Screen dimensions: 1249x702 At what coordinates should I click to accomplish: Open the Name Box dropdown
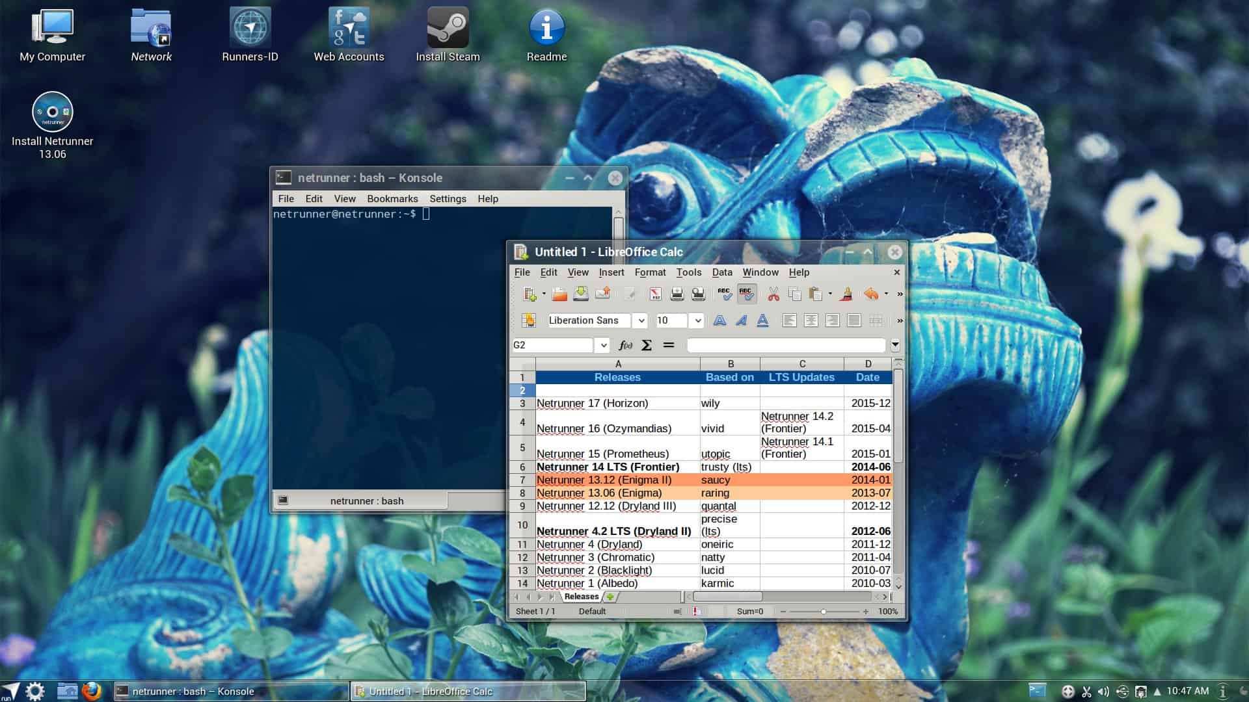point(603,345)
